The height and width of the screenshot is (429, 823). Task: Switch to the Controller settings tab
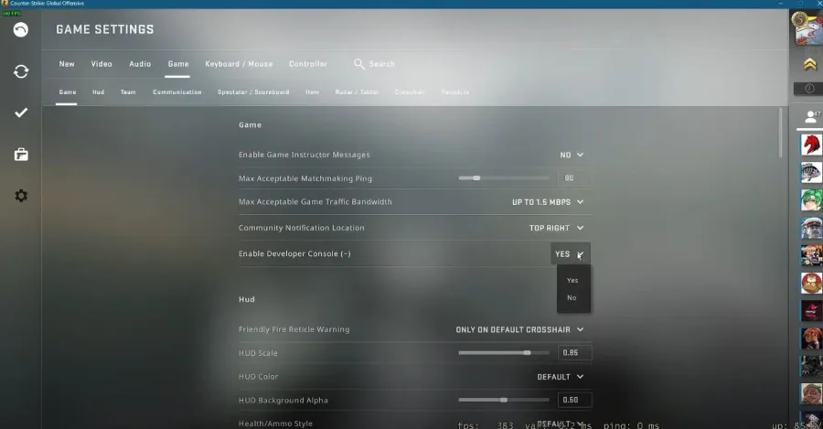coord(308,64)
